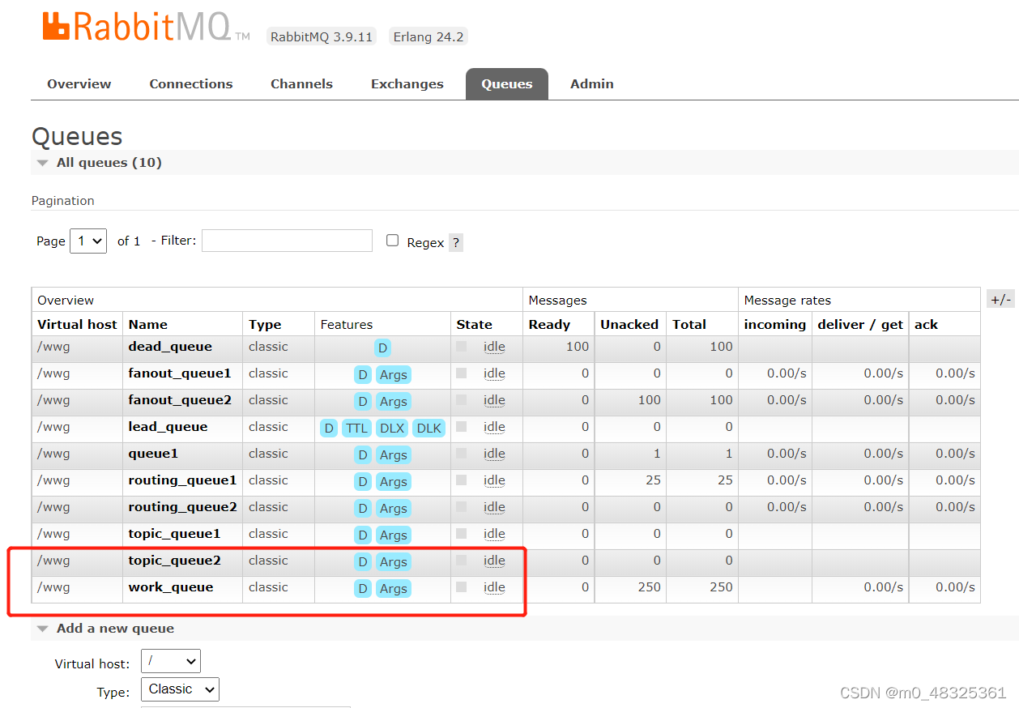Open the queue Type dropdown

[x=180, y=689]
